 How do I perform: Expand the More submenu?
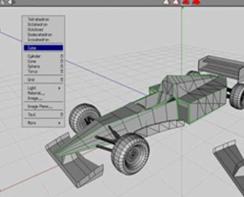(x=43, y=123)
